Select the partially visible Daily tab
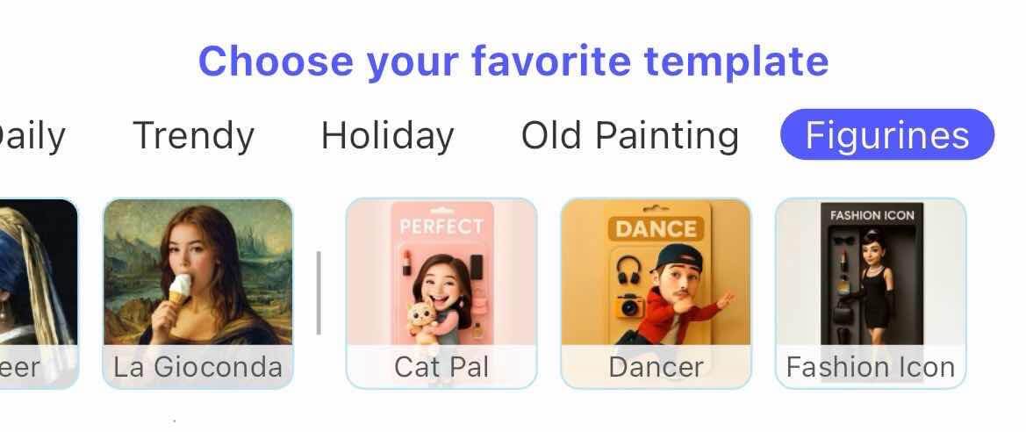 (32, 136)
